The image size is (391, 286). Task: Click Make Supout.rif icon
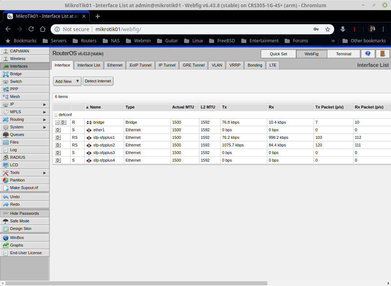pos(5,188)
